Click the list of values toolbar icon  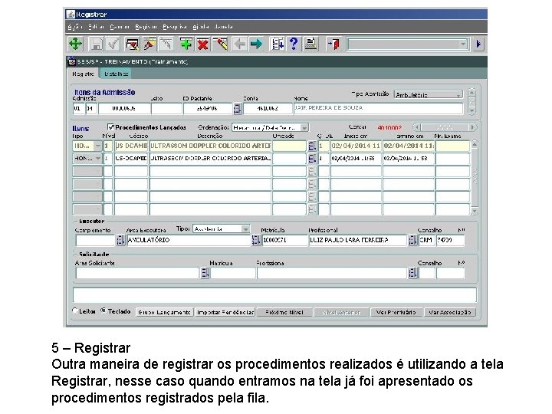point(278,44)
